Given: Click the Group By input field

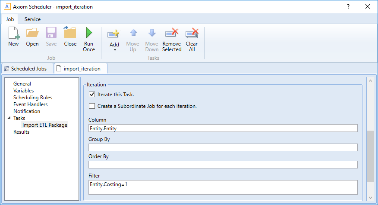Looking at the screenshot, I should coord(223,147).
